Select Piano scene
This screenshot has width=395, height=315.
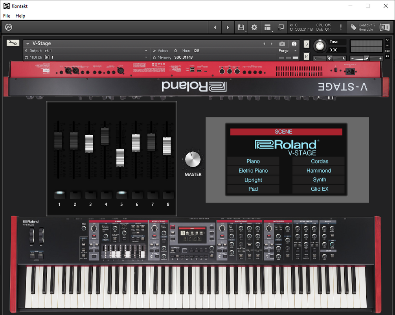[253, 161]
